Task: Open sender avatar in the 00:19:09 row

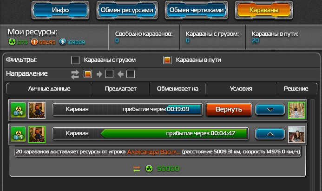Action: click(x=37, y=110)
